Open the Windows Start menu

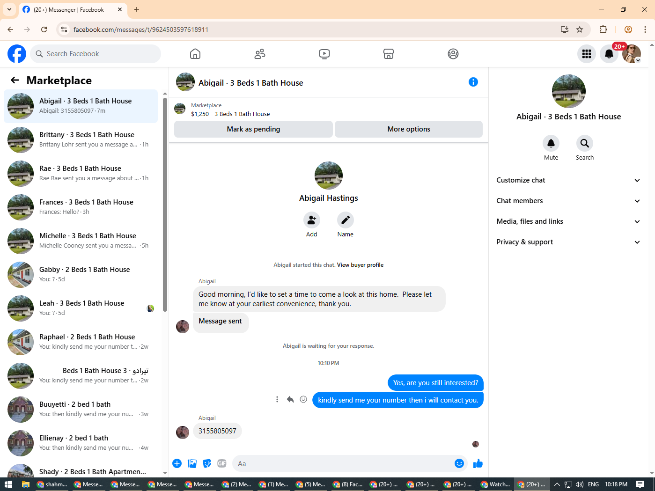click(8, 484)
